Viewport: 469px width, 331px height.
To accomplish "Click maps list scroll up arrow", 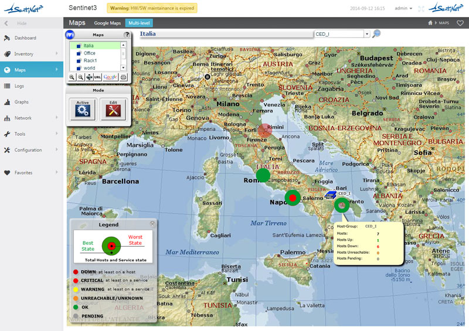I will click(x=123, y=45).
